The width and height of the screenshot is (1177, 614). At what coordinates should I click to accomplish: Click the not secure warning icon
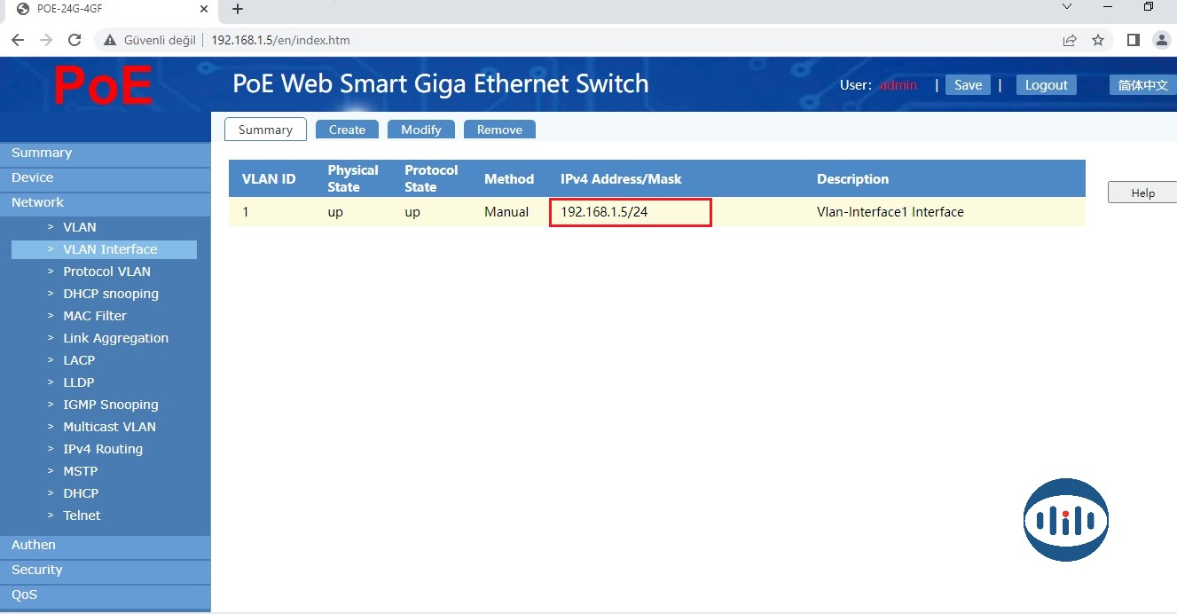pyautogui.click(x=110, y=40)
